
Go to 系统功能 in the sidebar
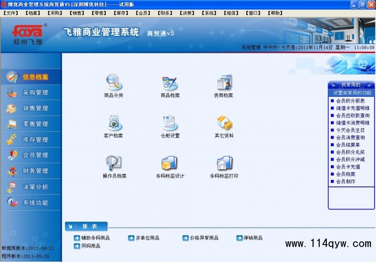(35, 202)
